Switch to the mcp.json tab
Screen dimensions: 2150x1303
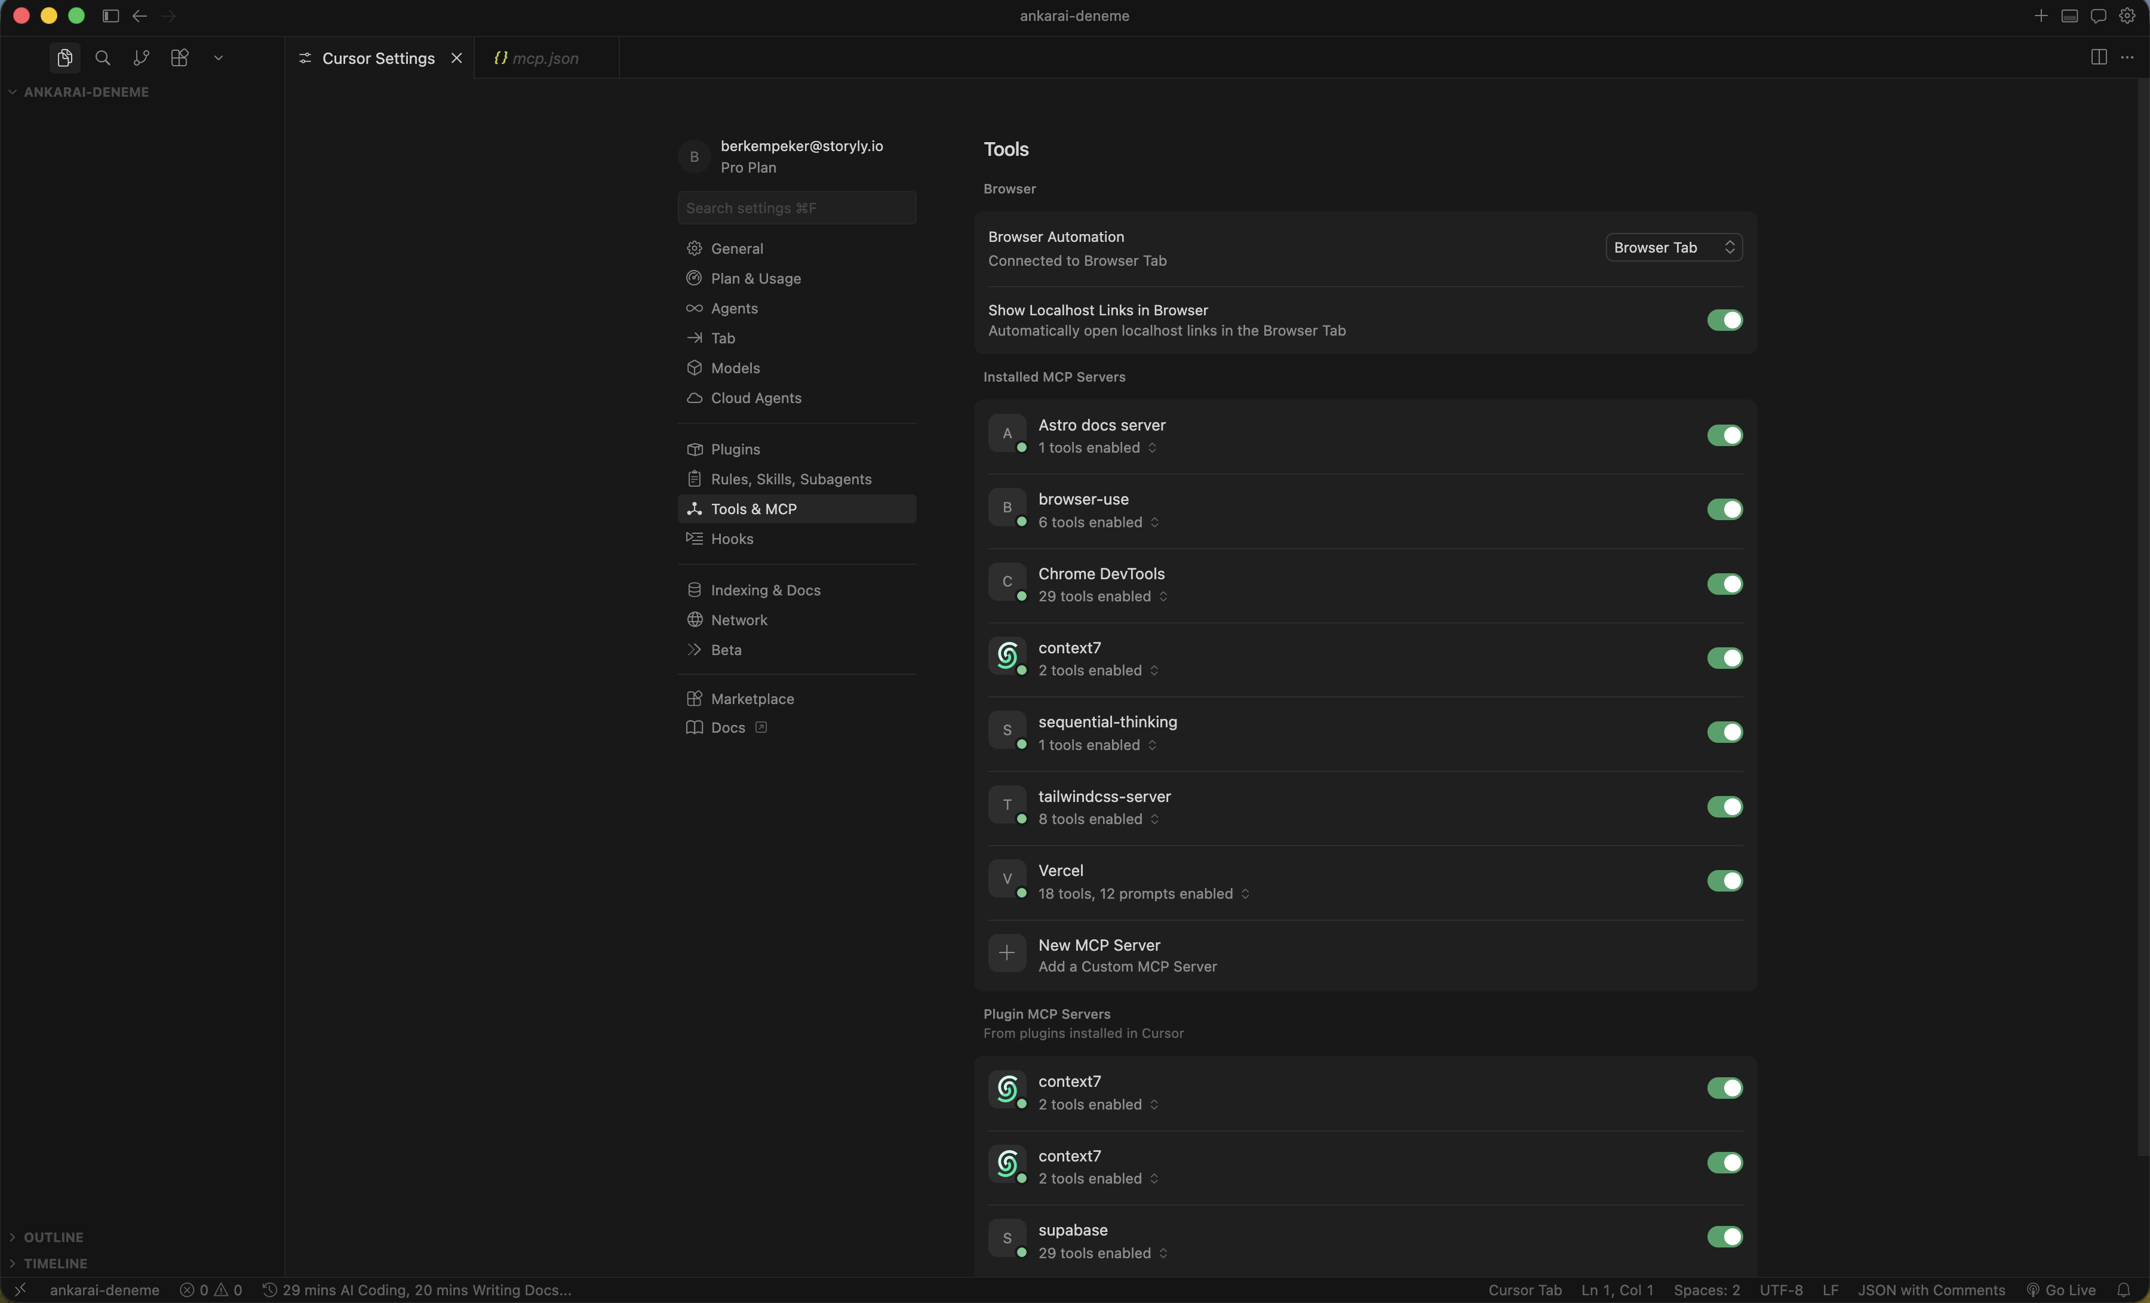pyautogui.click(x=545, y=59)
